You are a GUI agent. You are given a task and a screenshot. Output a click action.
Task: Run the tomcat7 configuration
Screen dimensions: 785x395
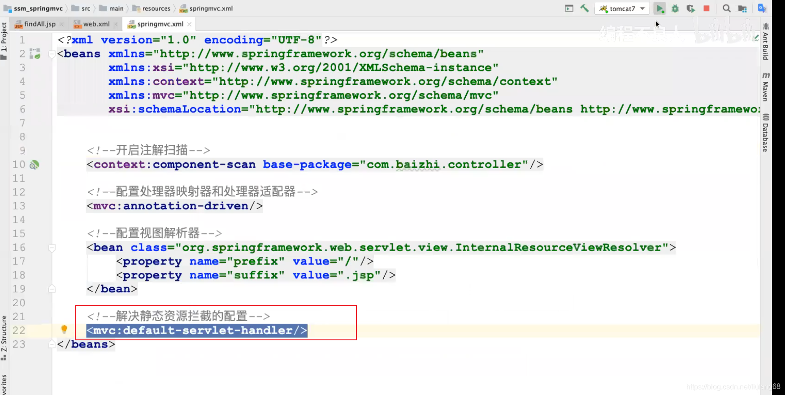pos(659,9)
